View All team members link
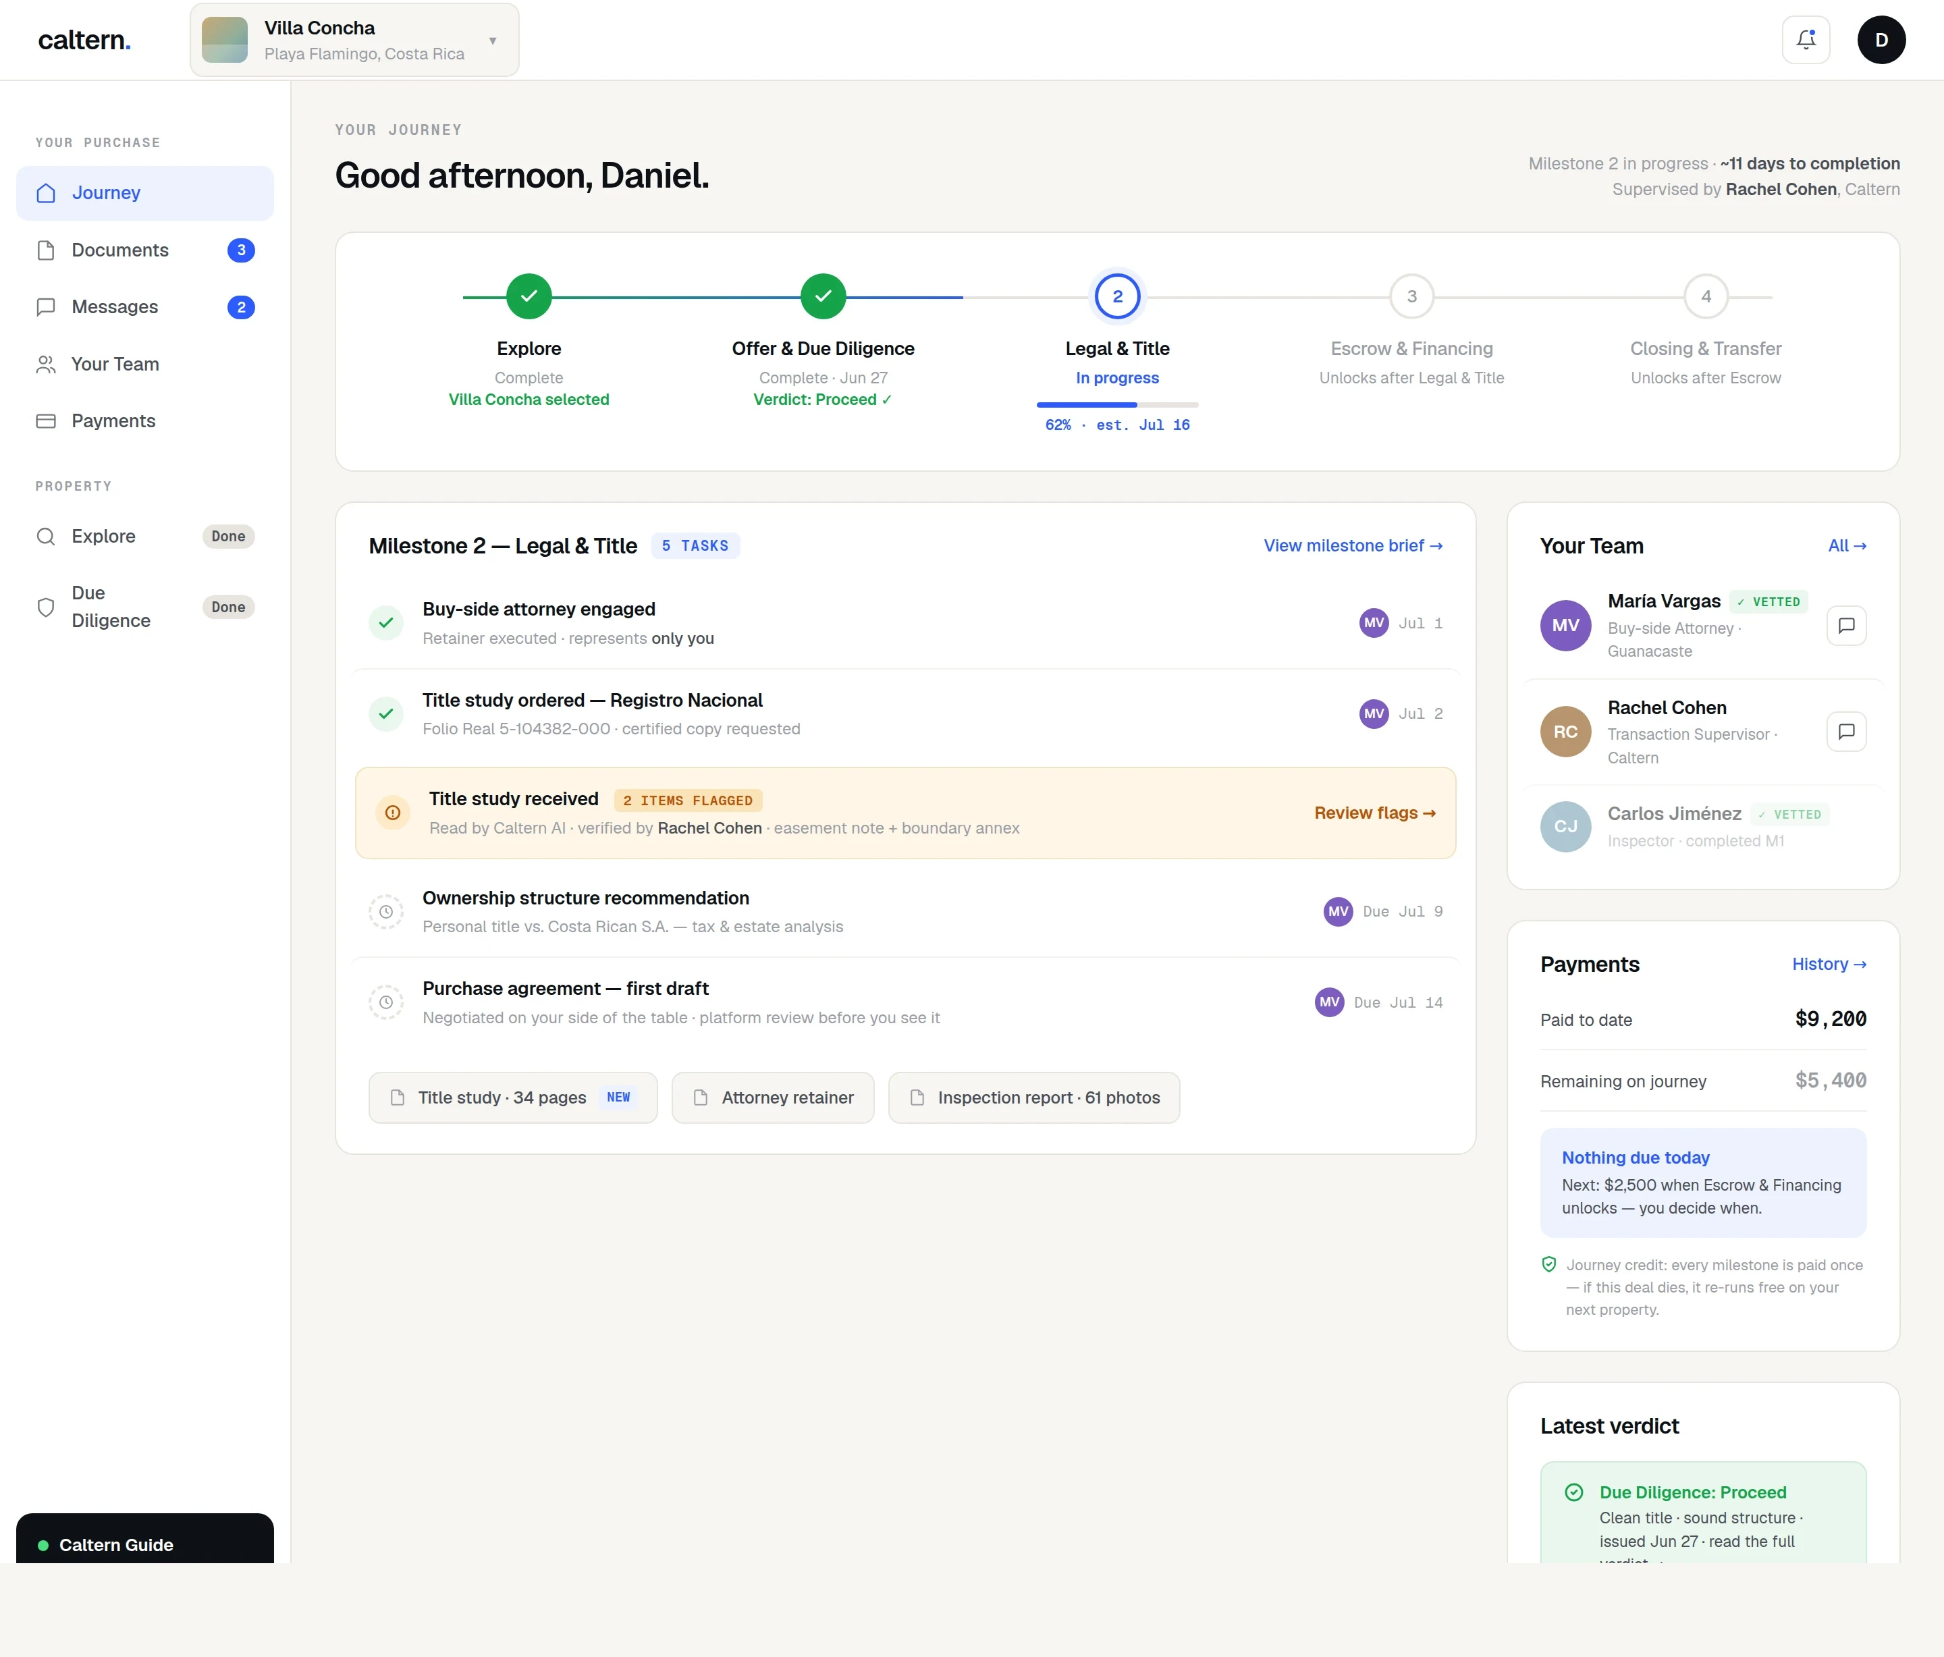 click(1846, 546)
